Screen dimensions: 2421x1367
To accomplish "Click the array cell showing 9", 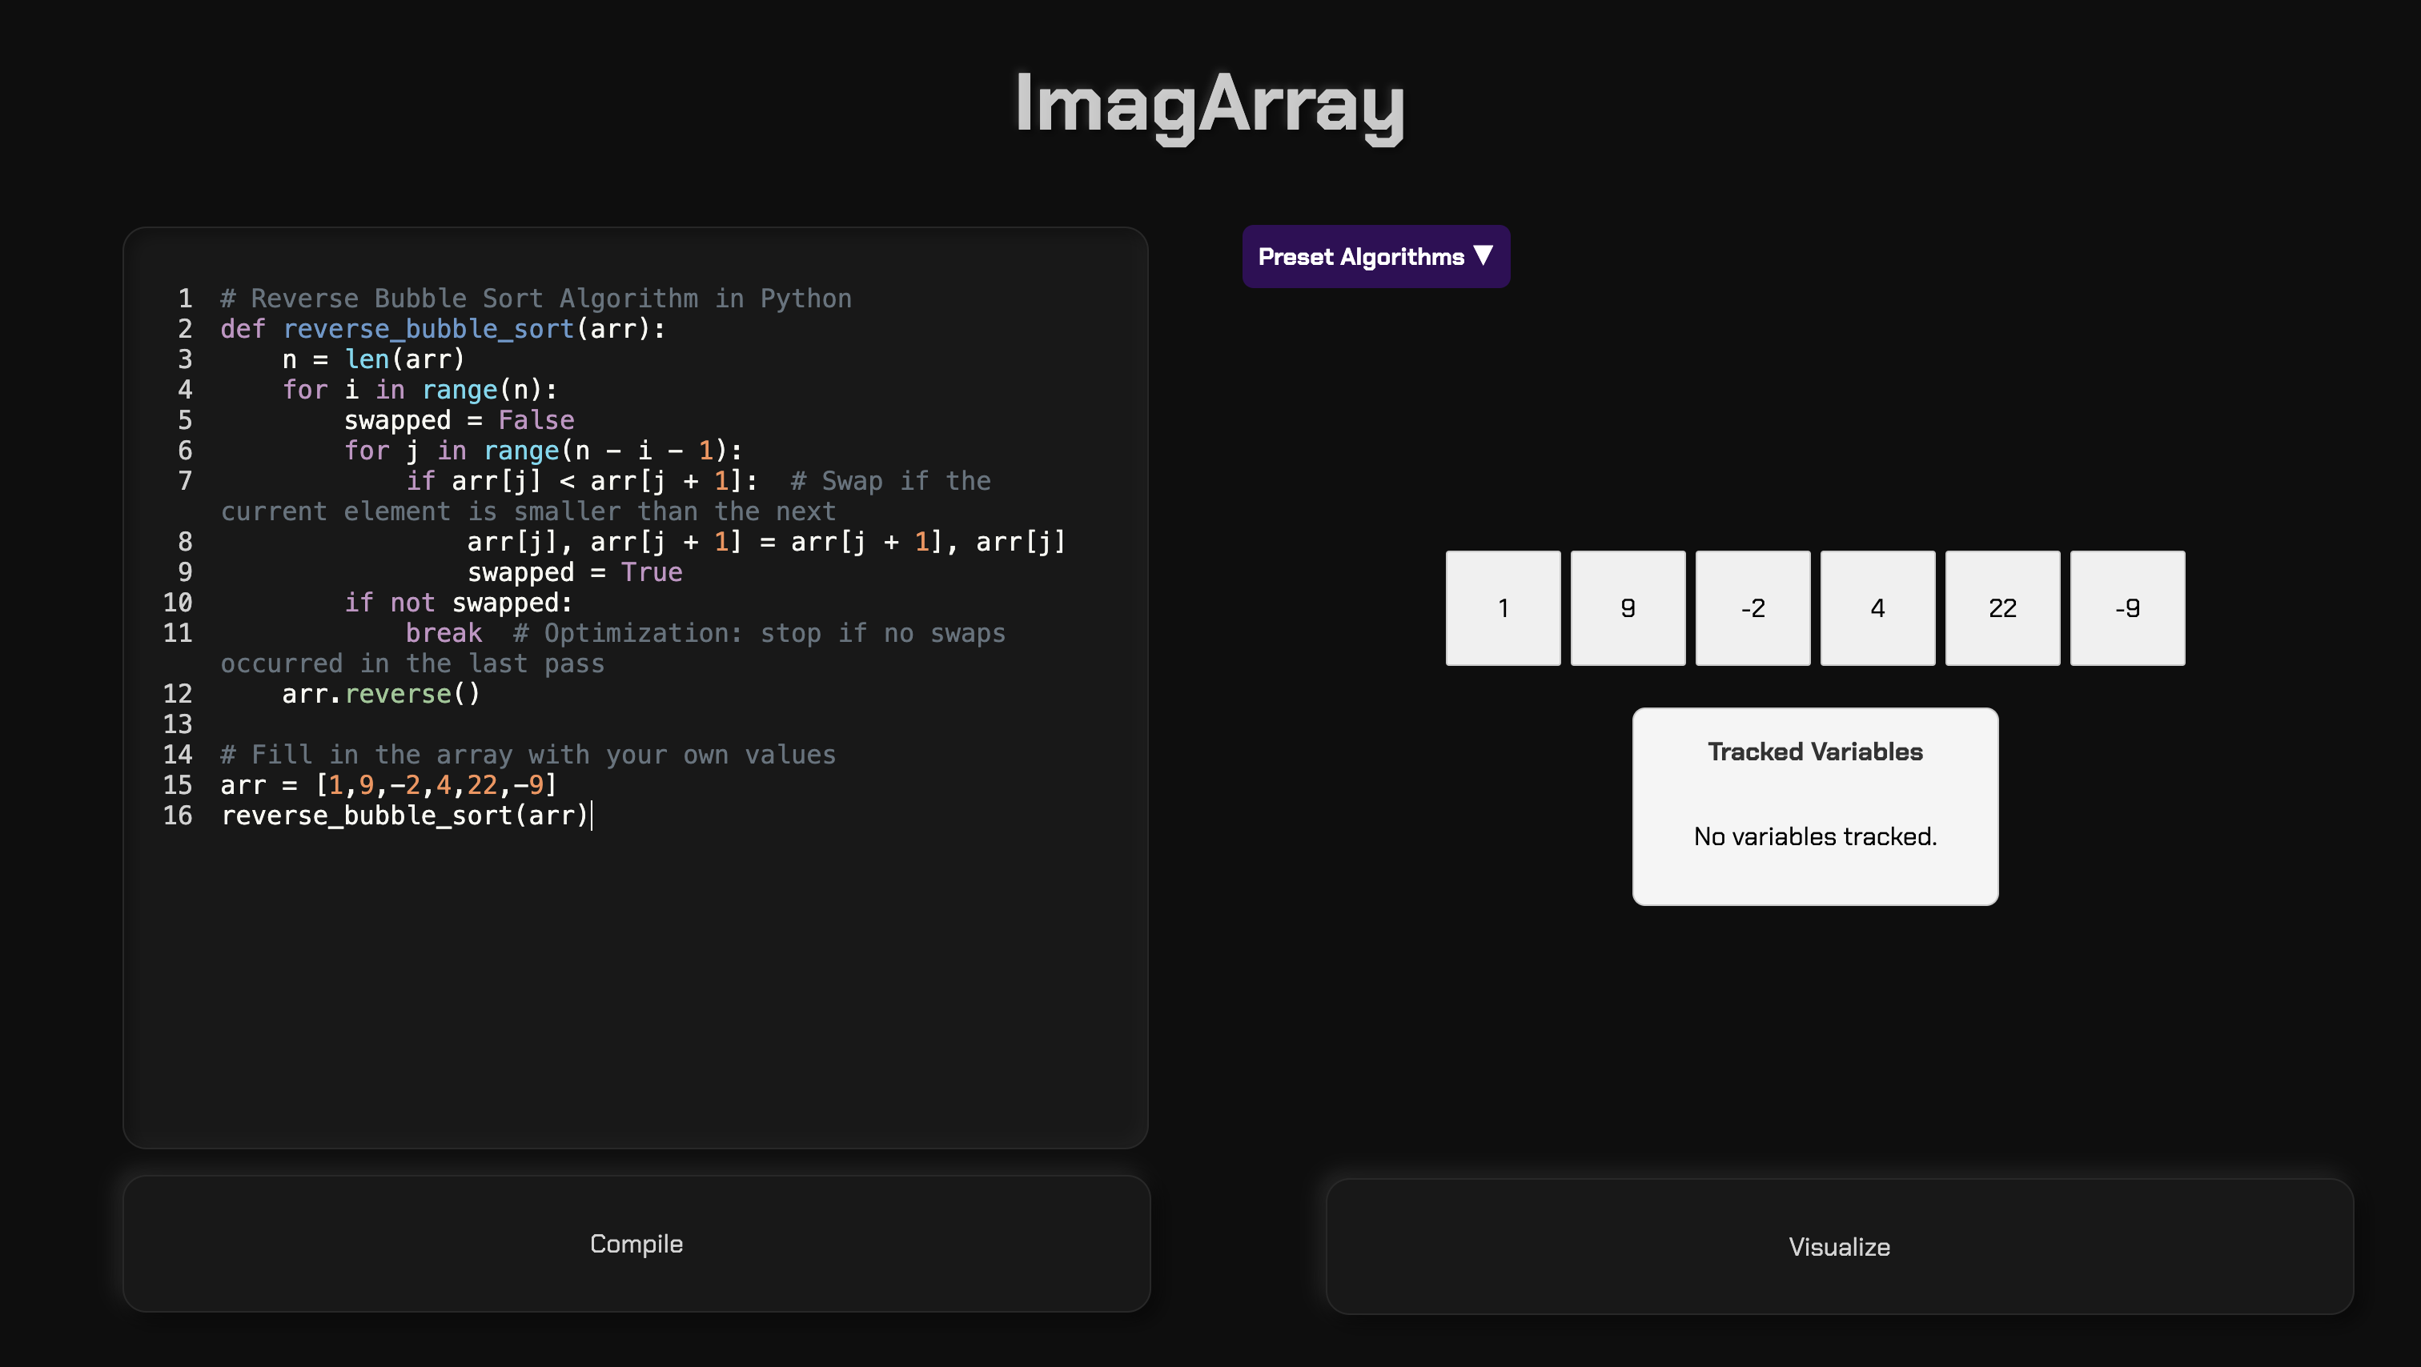I will pos(1628,608).
